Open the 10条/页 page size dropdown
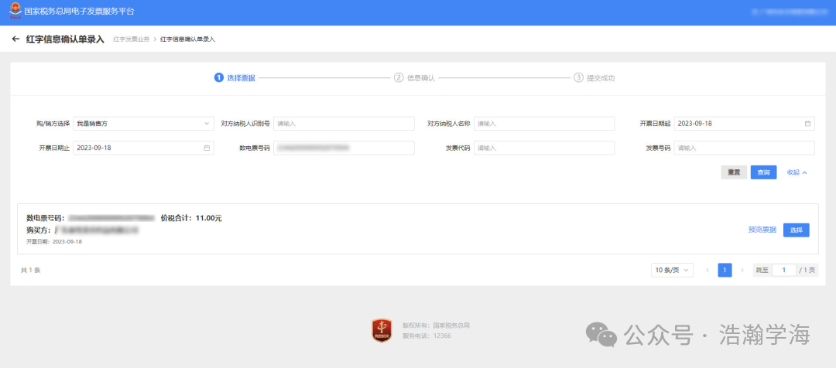Screen dimensions: 836x368 pyautogui.click(x=672, y=270)
